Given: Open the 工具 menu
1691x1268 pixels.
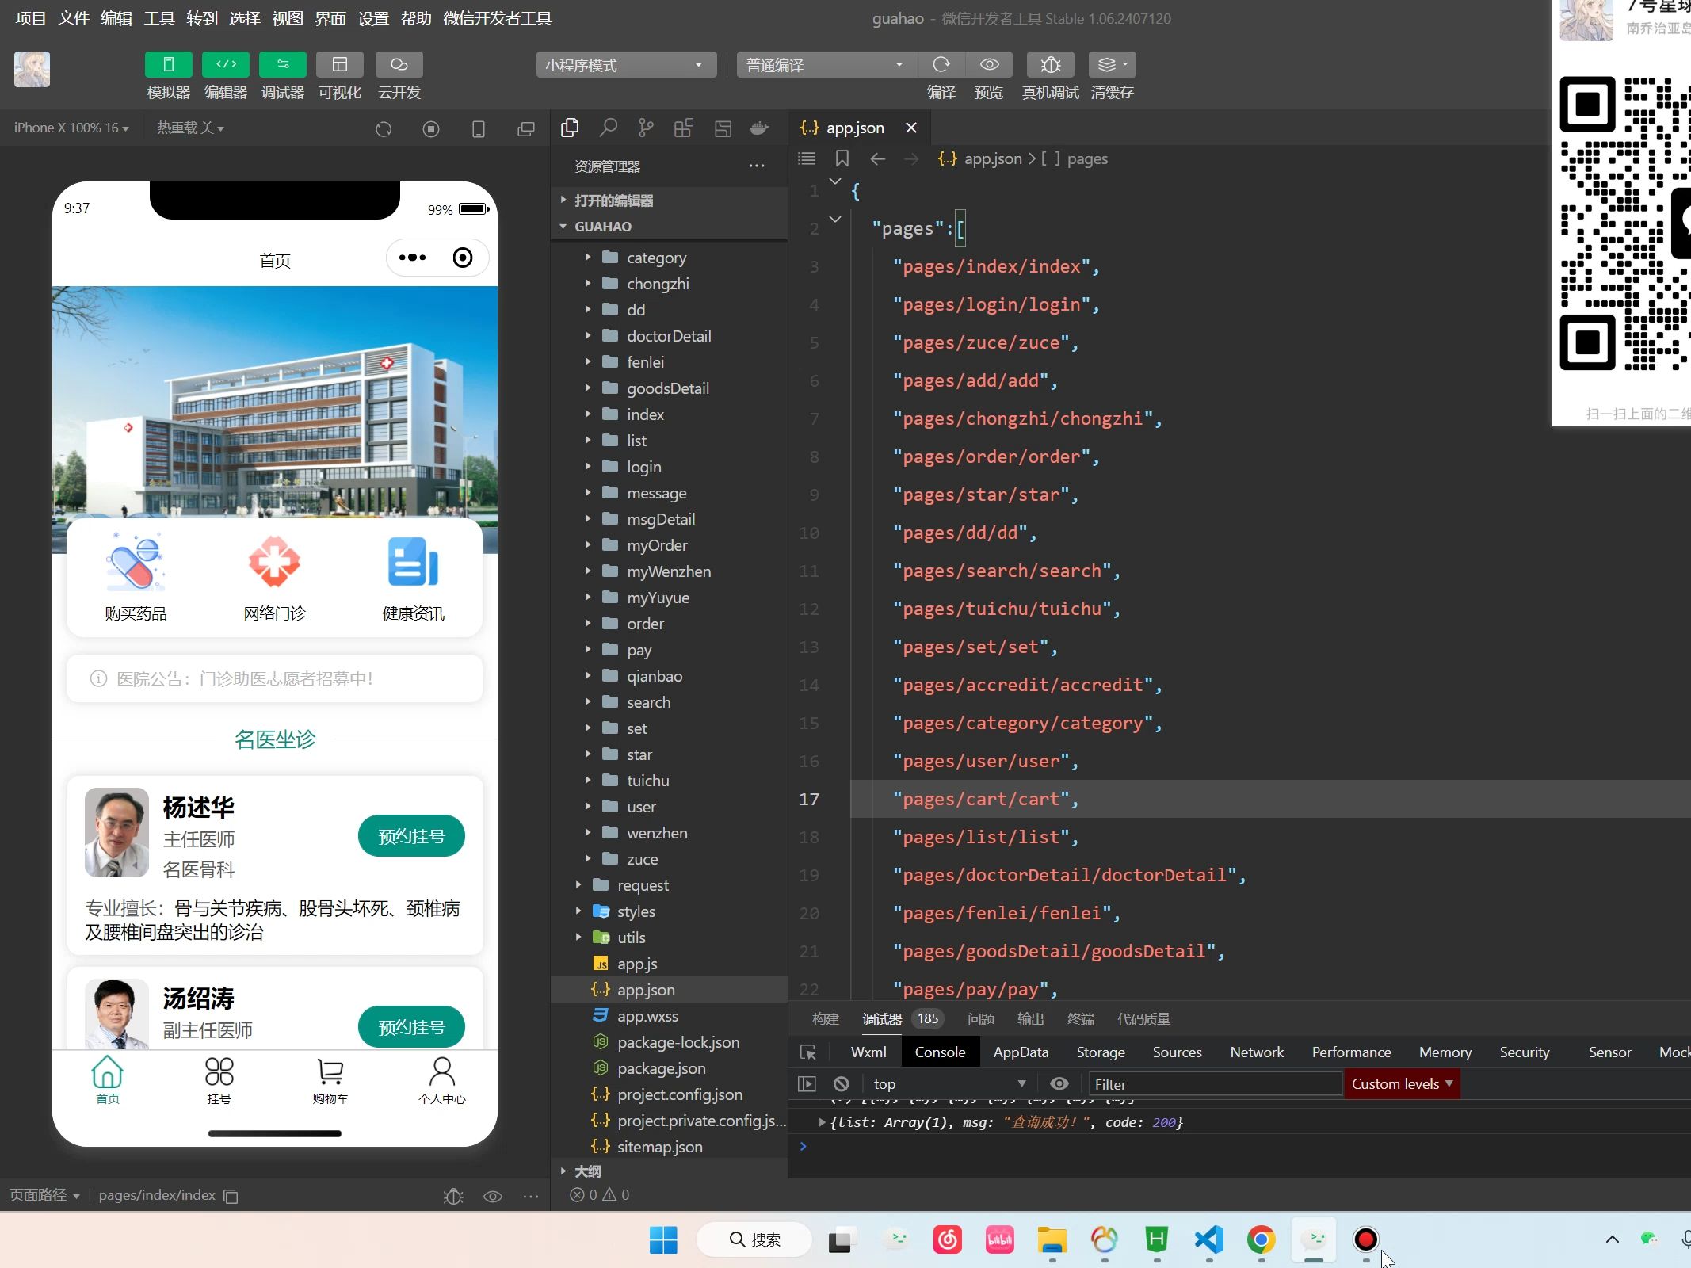Looking at the screenshot, I should (159, 18).
